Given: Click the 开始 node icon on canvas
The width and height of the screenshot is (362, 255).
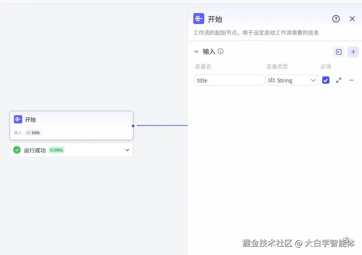Looking at the screenshot, I should tap(18, 119).
